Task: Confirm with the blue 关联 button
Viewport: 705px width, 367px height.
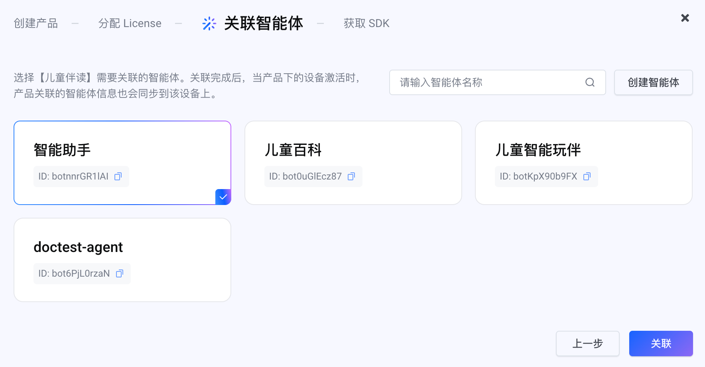Action: point(661,344)
